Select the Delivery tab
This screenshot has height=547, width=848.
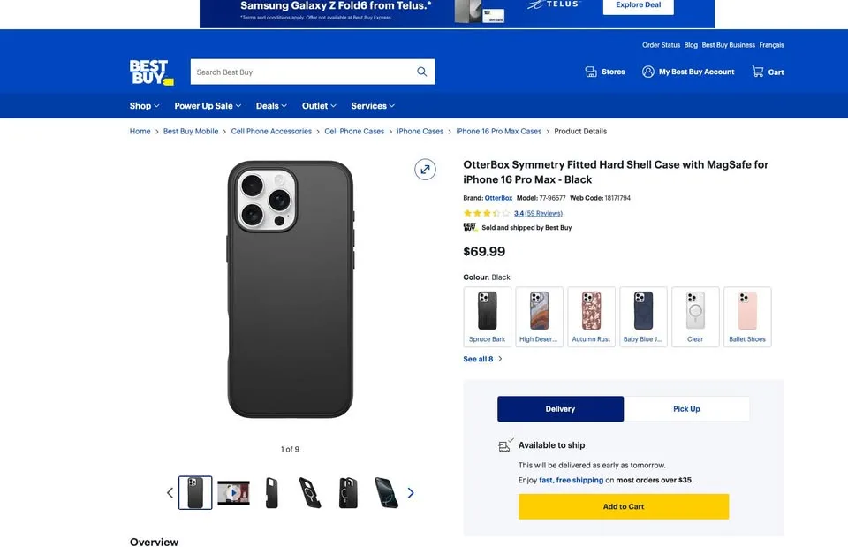coord(560,408)
